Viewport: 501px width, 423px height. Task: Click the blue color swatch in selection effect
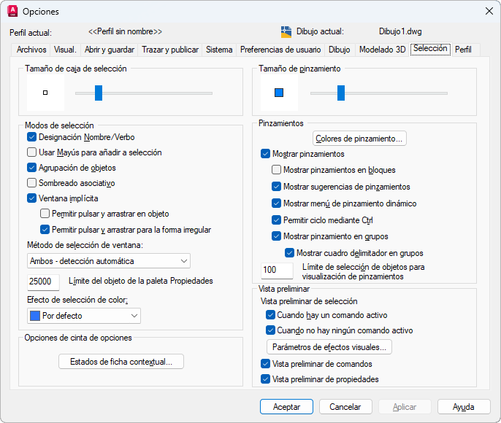34,316
